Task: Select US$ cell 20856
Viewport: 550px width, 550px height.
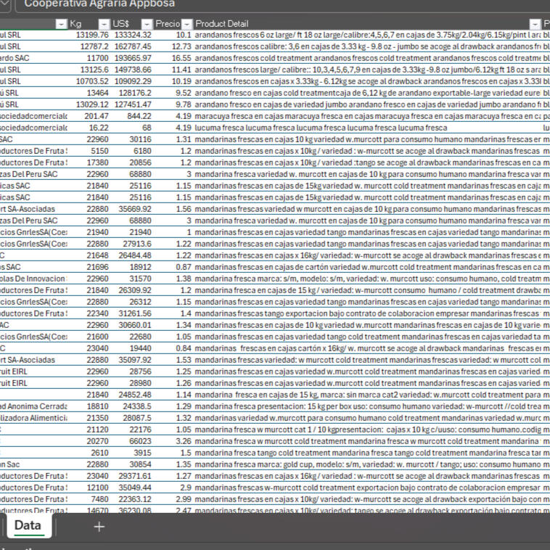Action: [x=131, y=163]
